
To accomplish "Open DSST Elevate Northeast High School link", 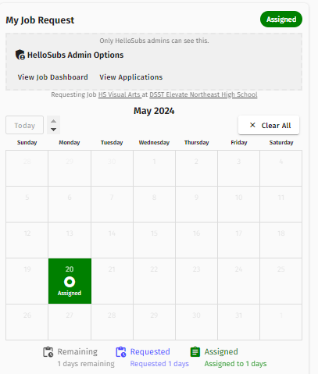I will point(203,94).
